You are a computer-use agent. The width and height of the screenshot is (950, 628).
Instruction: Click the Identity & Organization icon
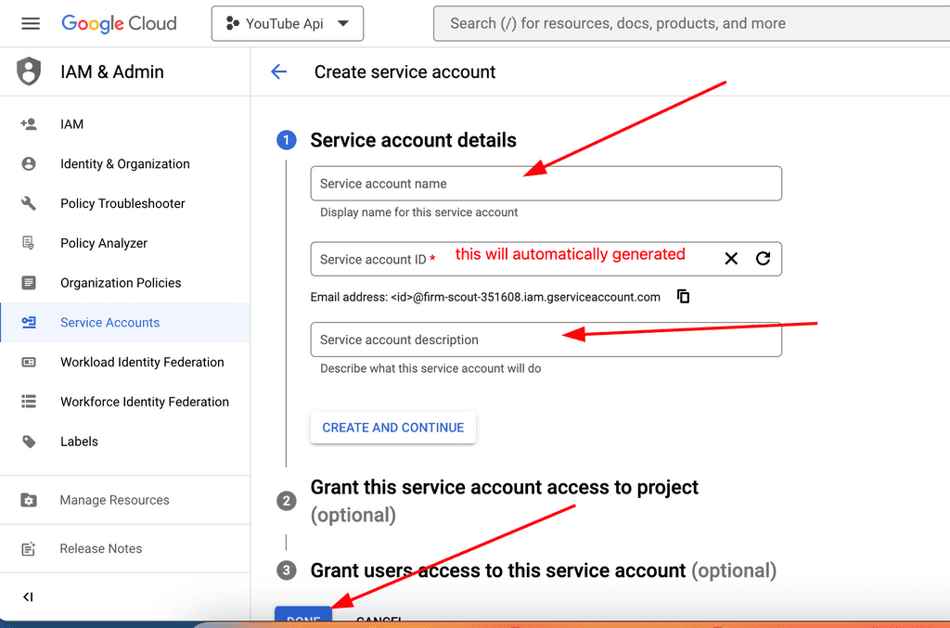tap(29, 163)
